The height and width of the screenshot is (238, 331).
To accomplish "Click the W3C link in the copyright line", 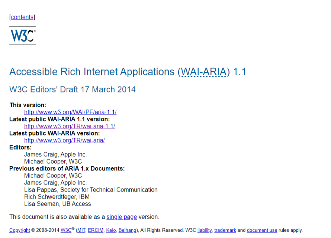I will point(66,231).
